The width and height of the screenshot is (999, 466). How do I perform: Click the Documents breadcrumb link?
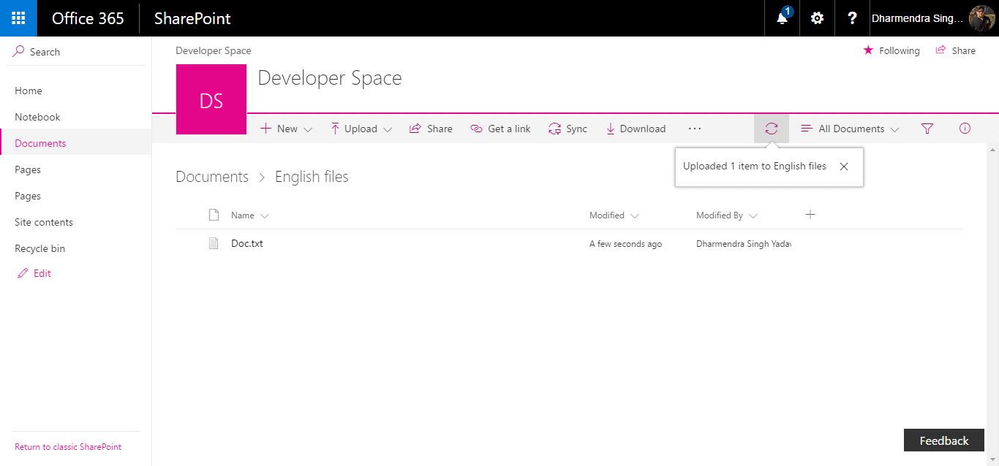(x=212, y=177)
